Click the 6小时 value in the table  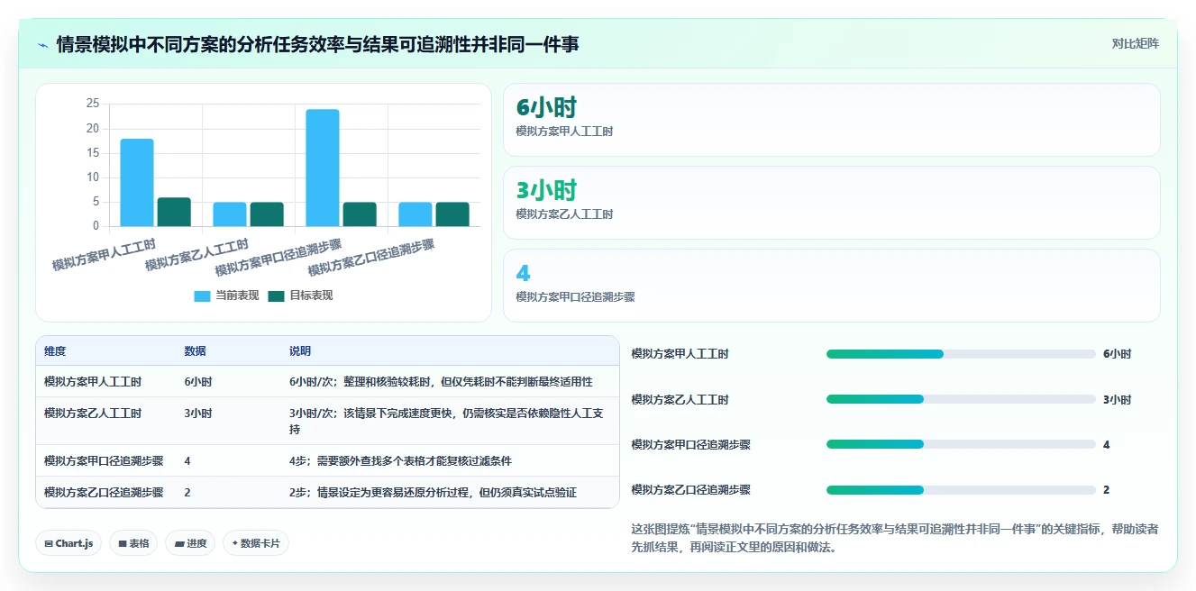coord(198,382)
